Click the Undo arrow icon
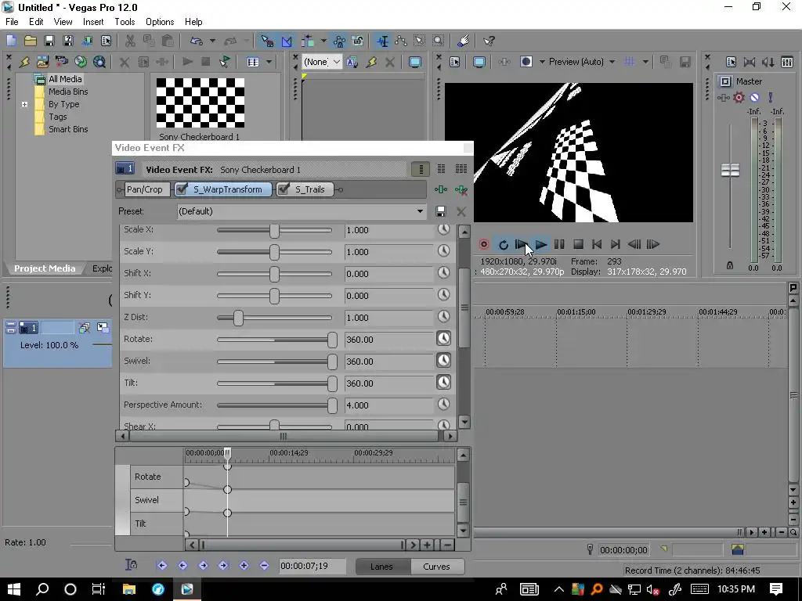Screen dimensions: 802x601 point(196,41)
